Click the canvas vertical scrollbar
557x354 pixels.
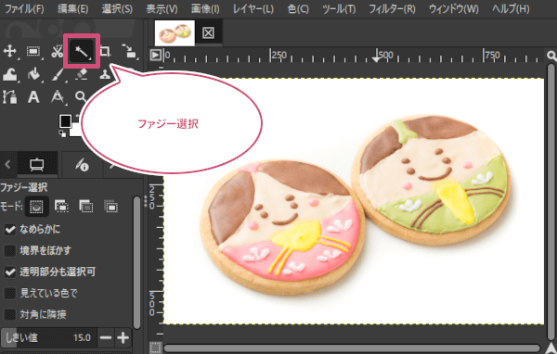(x=551, y=201)
